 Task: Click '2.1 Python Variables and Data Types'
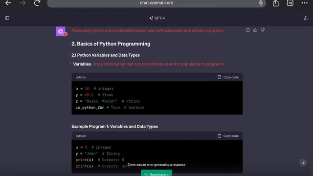click(x=106, y=55)
